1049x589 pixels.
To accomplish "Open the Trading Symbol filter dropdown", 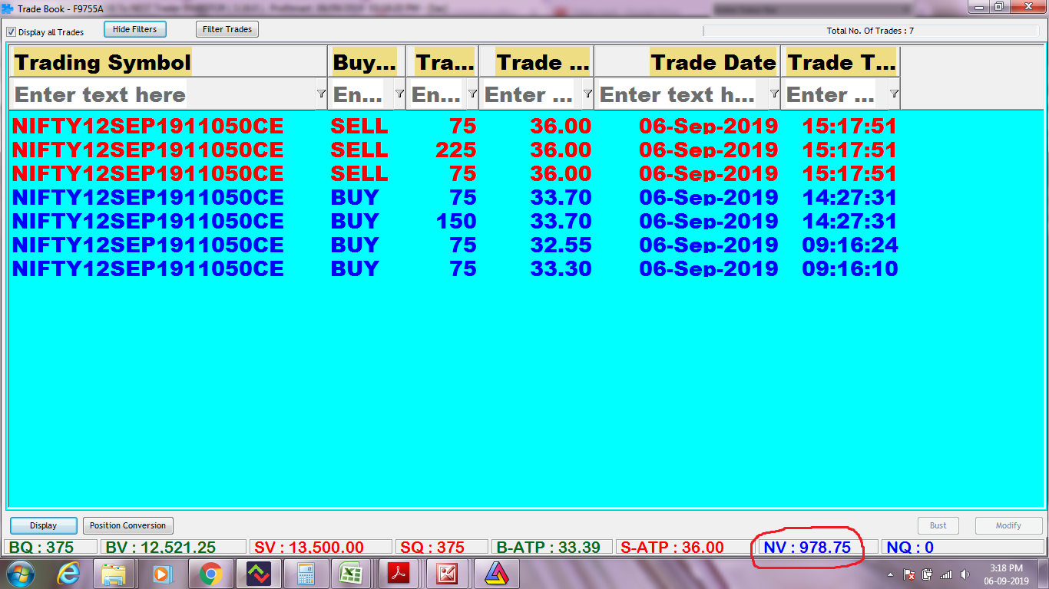I will coord(321,94).
